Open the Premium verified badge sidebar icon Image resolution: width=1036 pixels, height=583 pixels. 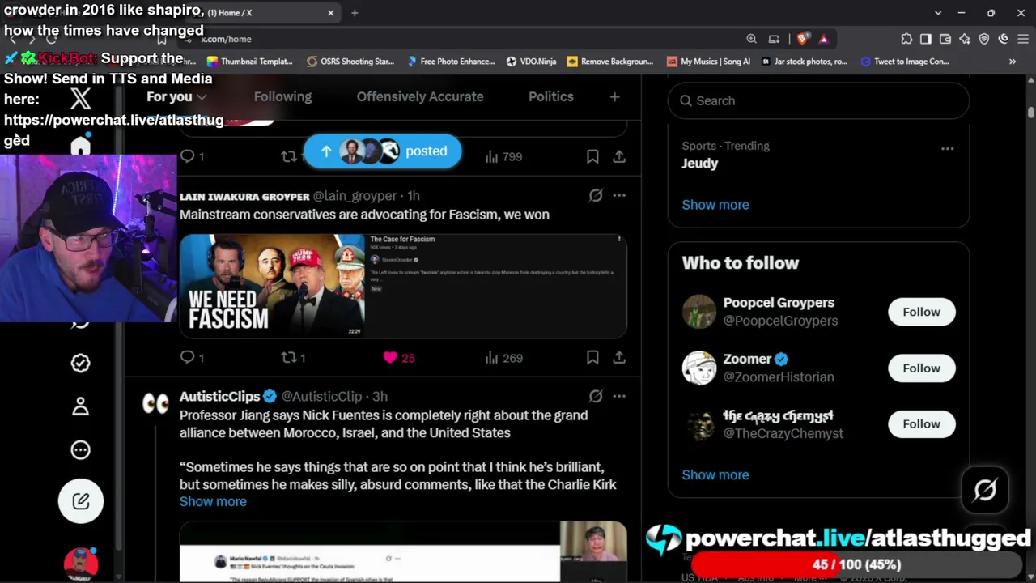[80, 363]
